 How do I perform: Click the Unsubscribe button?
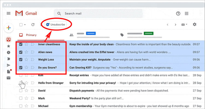pyautogui.click(x=55, y=25)
